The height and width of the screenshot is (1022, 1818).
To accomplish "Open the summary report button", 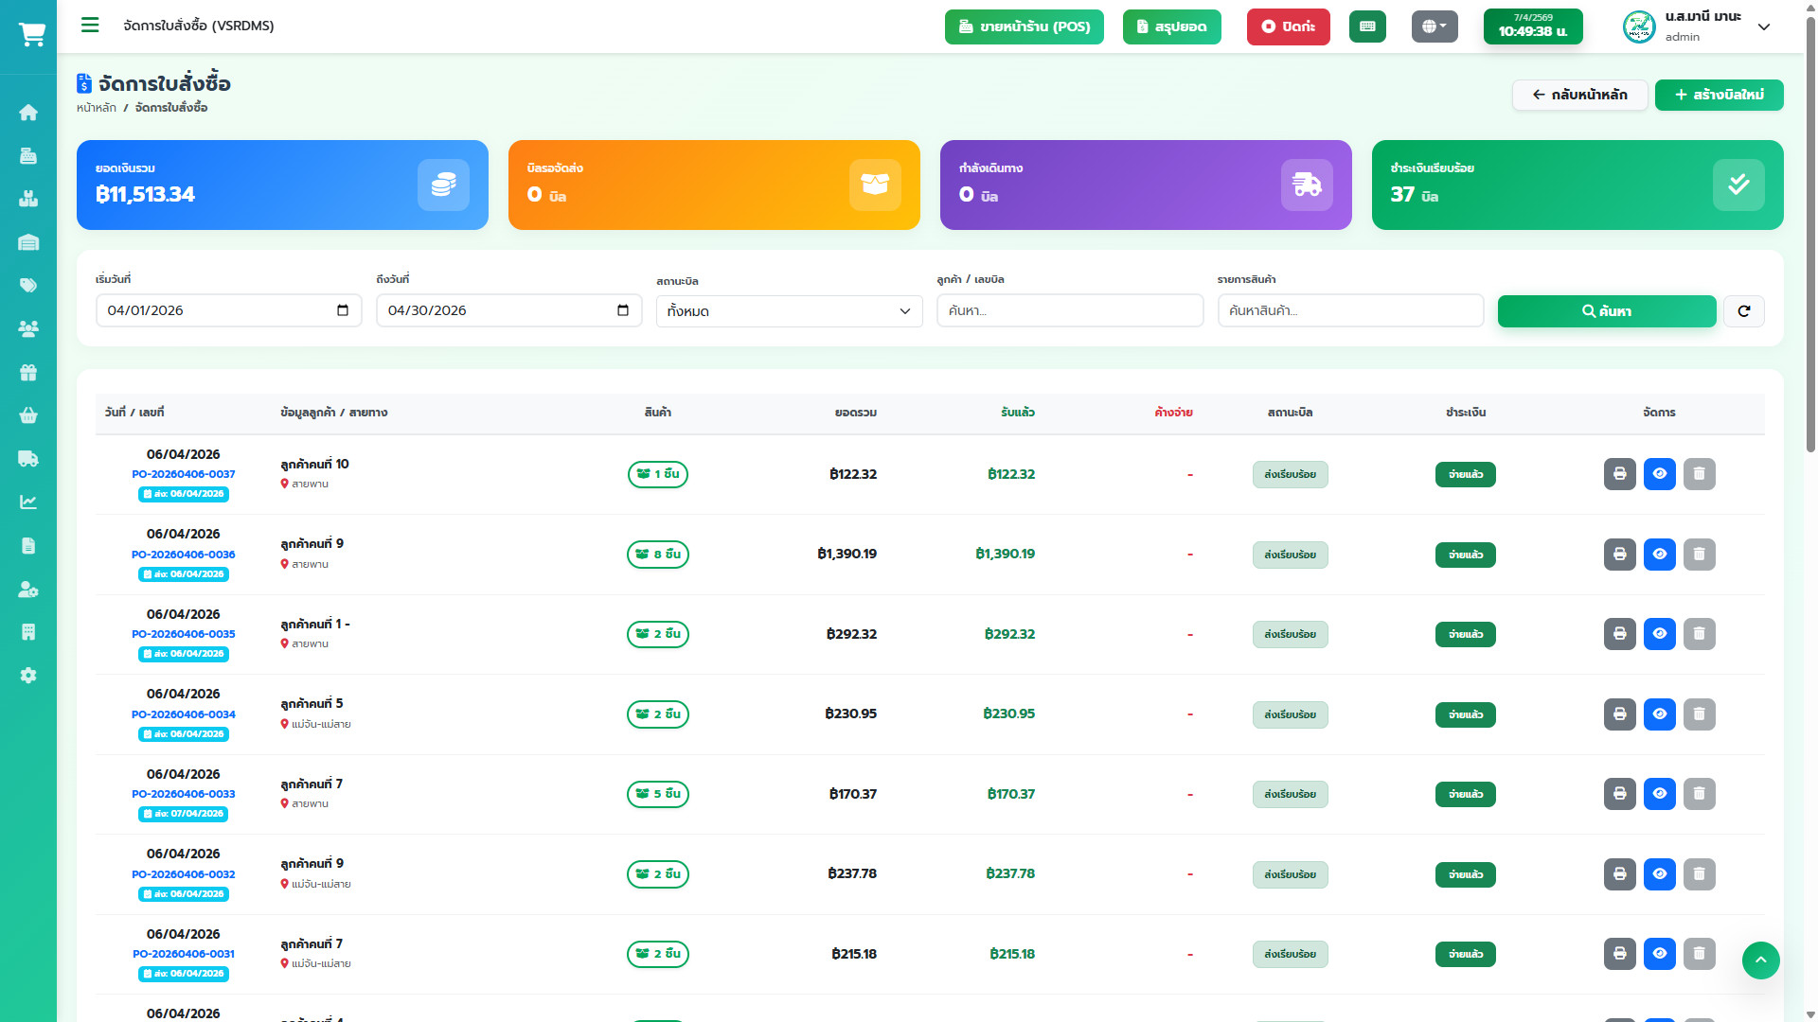I will [1171, 26].
